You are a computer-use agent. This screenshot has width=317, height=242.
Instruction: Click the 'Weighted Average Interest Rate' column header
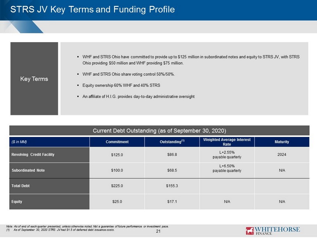coord(227,142)
